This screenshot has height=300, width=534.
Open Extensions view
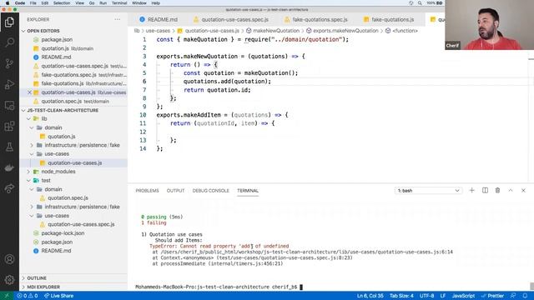point(9,126)
